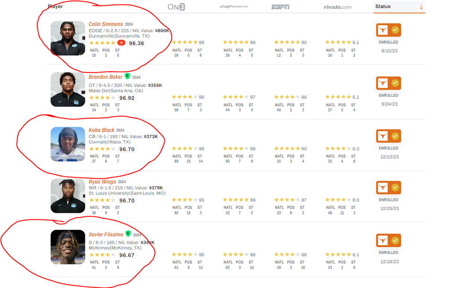Sort by Status using the orange arrow
449x288 pixels.
point(421,7)
